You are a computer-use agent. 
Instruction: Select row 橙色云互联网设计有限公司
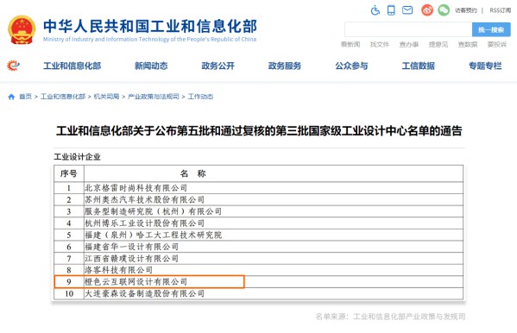(259, 282)
